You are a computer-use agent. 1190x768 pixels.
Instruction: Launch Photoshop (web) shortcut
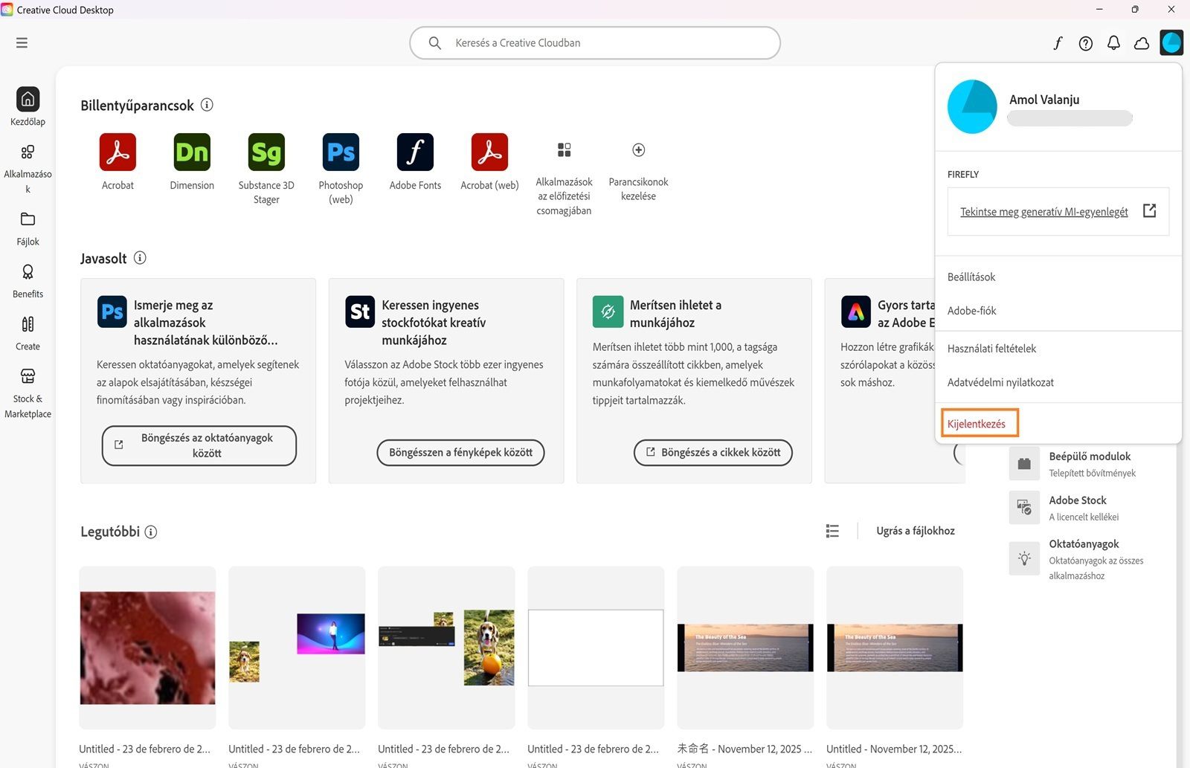click(341, 152)
